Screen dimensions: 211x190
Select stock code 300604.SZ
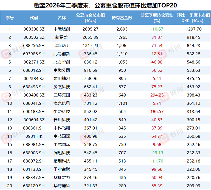(x=34, y=120)
